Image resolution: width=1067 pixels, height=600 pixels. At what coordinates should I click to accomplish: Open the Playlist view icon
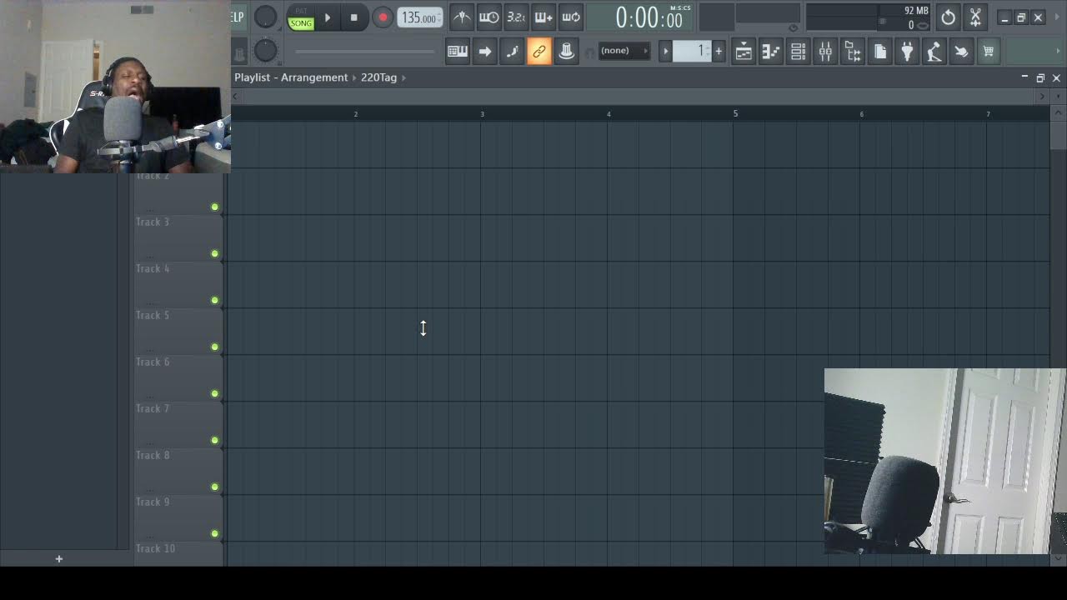point(744,52)
